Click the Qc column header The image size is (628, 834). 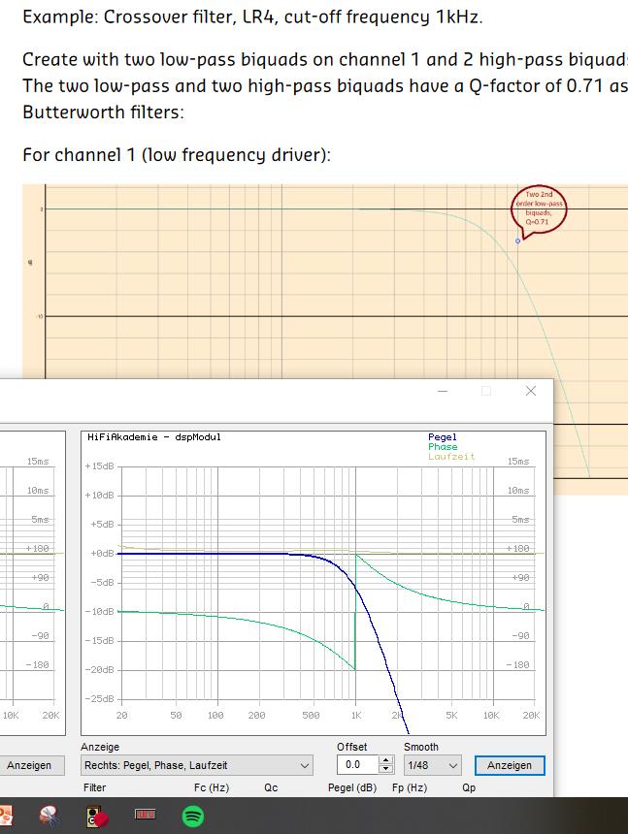271,787
